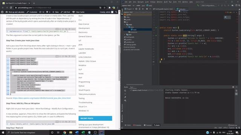Open Build panel settings gear
Screen dimensions: 241x135
tap(233, 87)
